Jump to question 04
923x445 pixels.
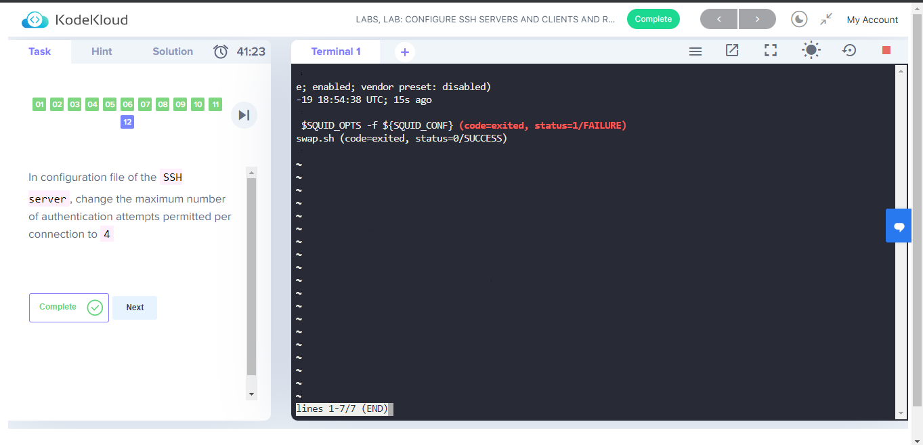[x=92, y=104]
